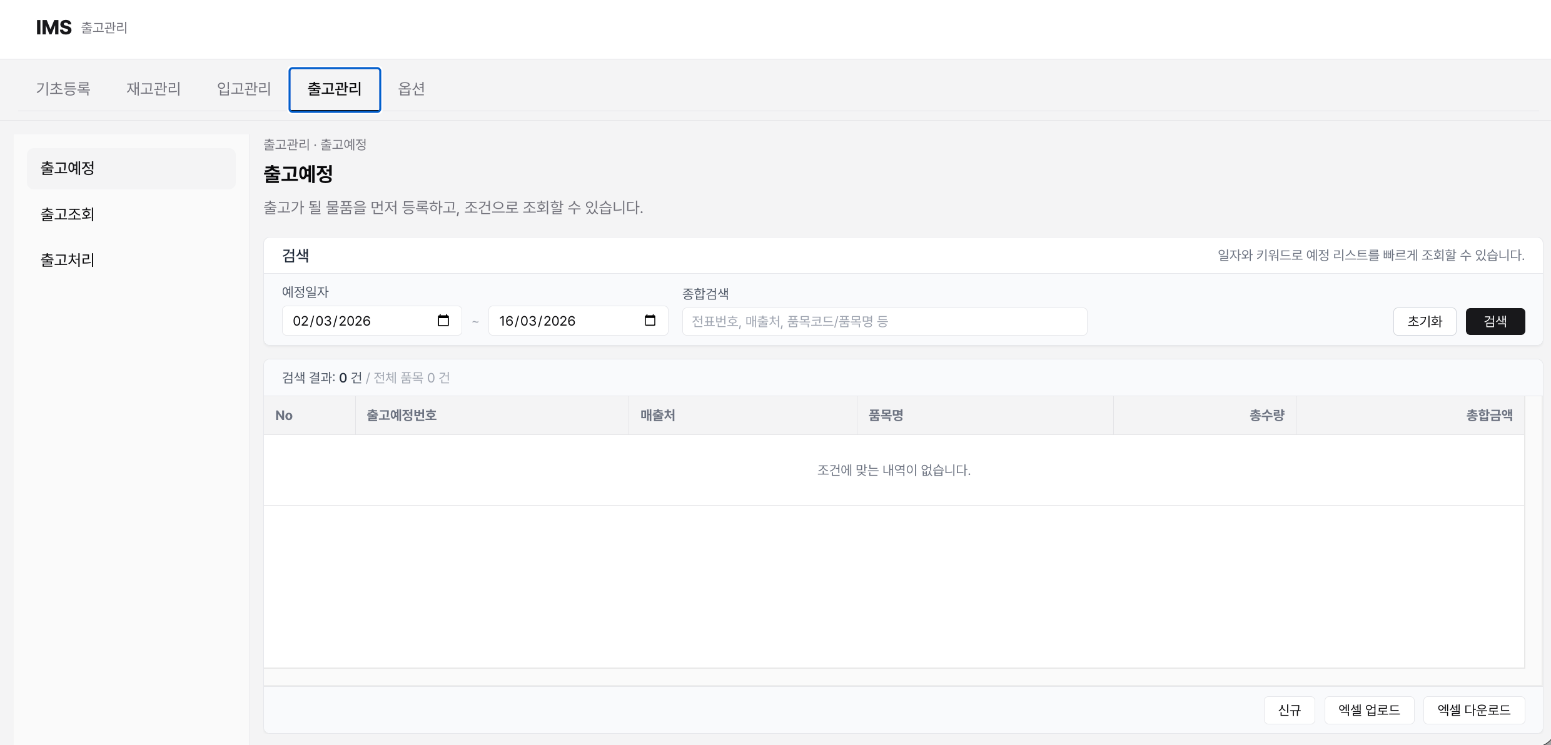Image resolution: width=1551 pixels, height=745 pixels.
Task: Click the 초기화 reset button
Action: tap(1425, 321)
